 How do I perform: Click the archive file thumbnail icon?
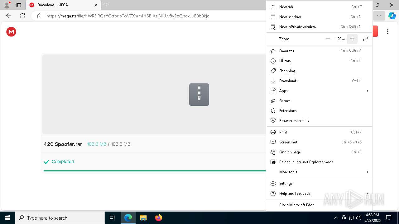tap(199, 95)
